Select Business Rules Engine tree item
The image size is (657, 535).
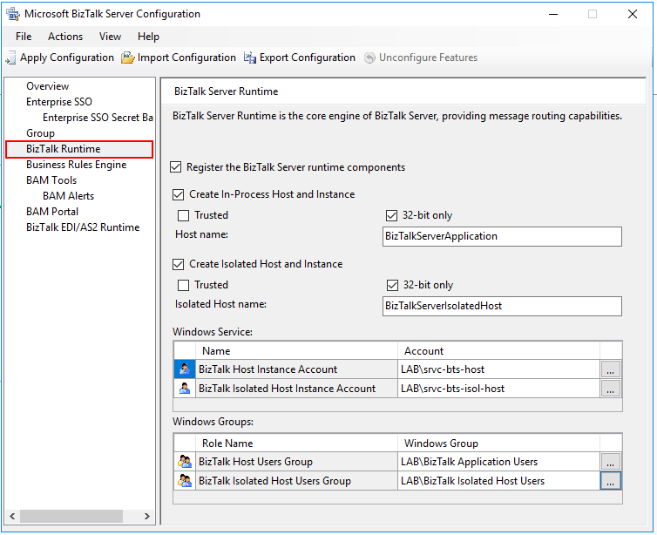(x=77, y=165)
